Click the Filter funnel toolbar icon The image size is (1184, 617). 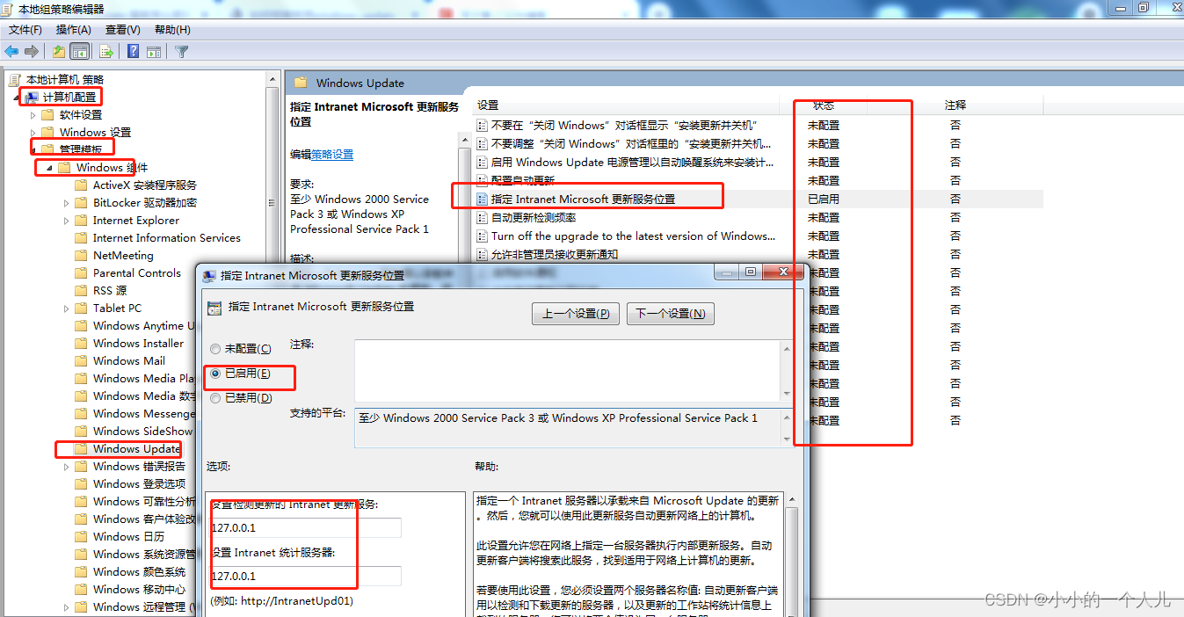182,52
